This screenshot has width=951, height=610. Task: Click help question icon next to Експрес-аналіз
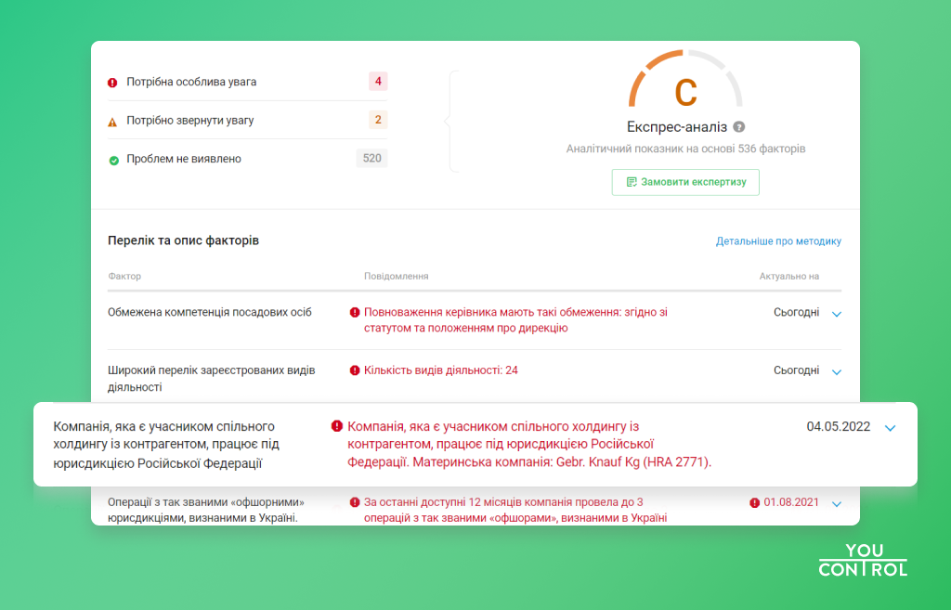coord(739,127)
